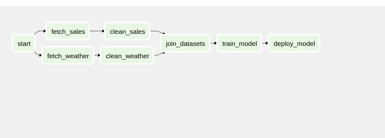Click the join_datasets task node

(185, 43)
